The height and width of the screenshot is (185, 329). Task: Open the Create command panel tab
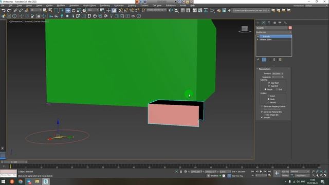(258, 23)
